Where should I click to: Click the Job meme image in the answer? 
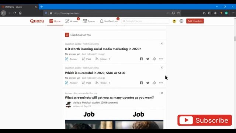tap(114, 119)
